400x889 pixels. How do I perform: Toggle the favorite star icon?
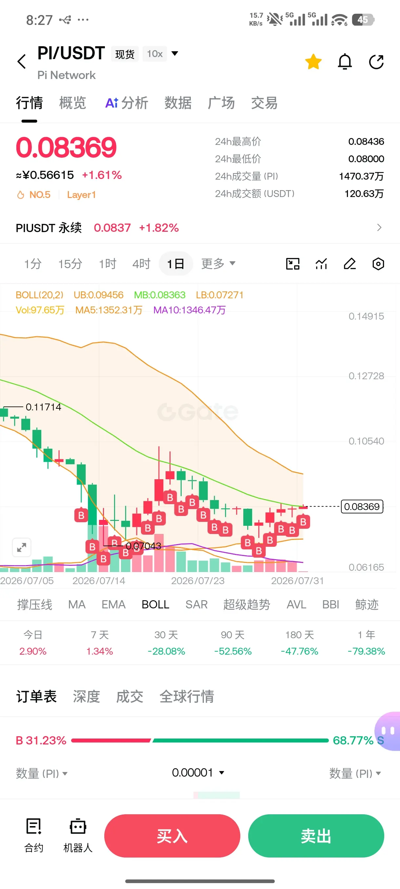[313, 61]
